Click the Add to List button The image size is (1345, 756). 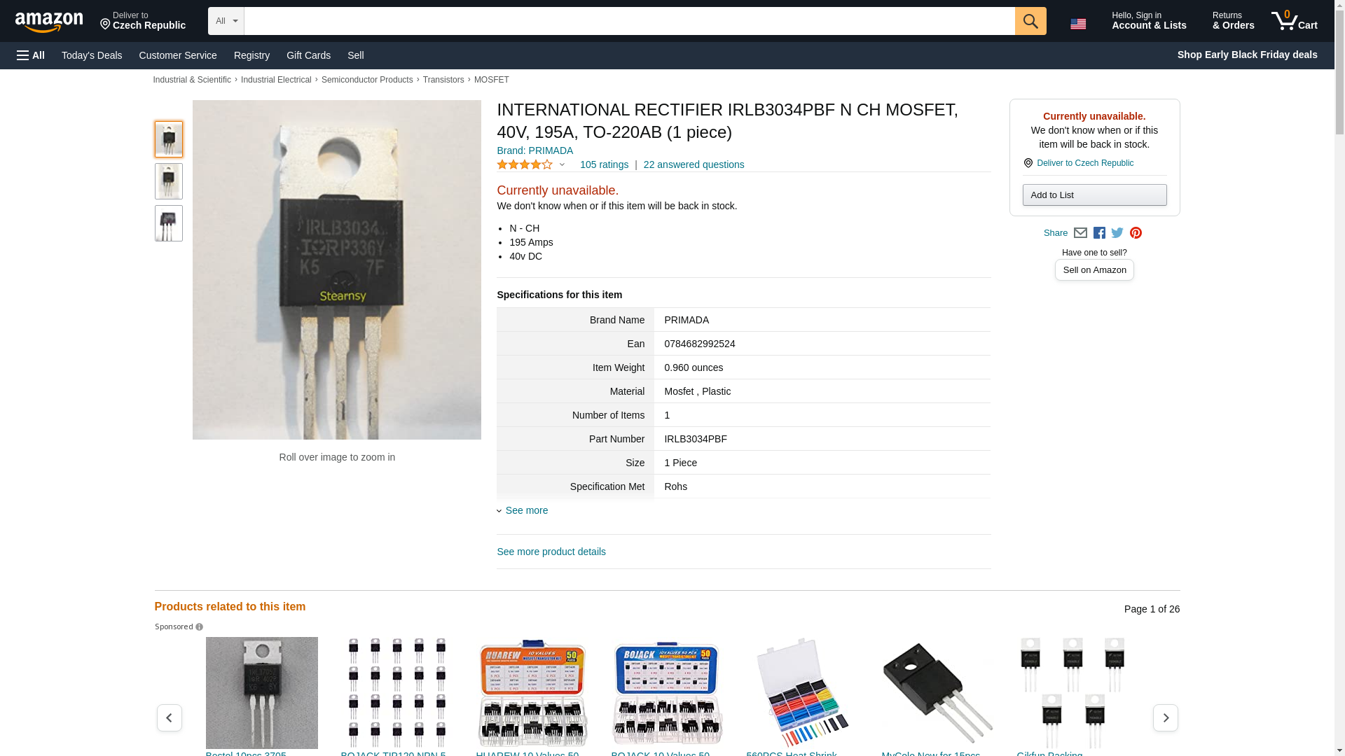tap(1094, 195)
